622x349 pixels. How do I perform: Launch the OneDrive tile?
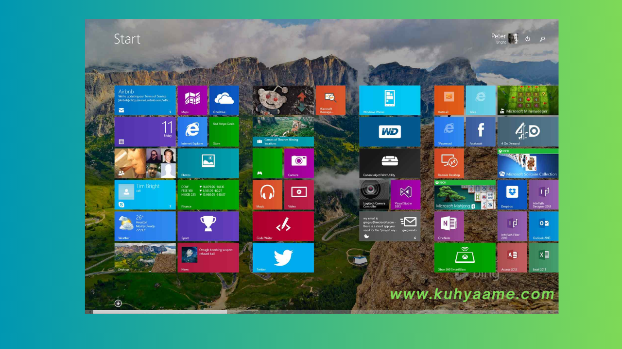pos(224,100)
